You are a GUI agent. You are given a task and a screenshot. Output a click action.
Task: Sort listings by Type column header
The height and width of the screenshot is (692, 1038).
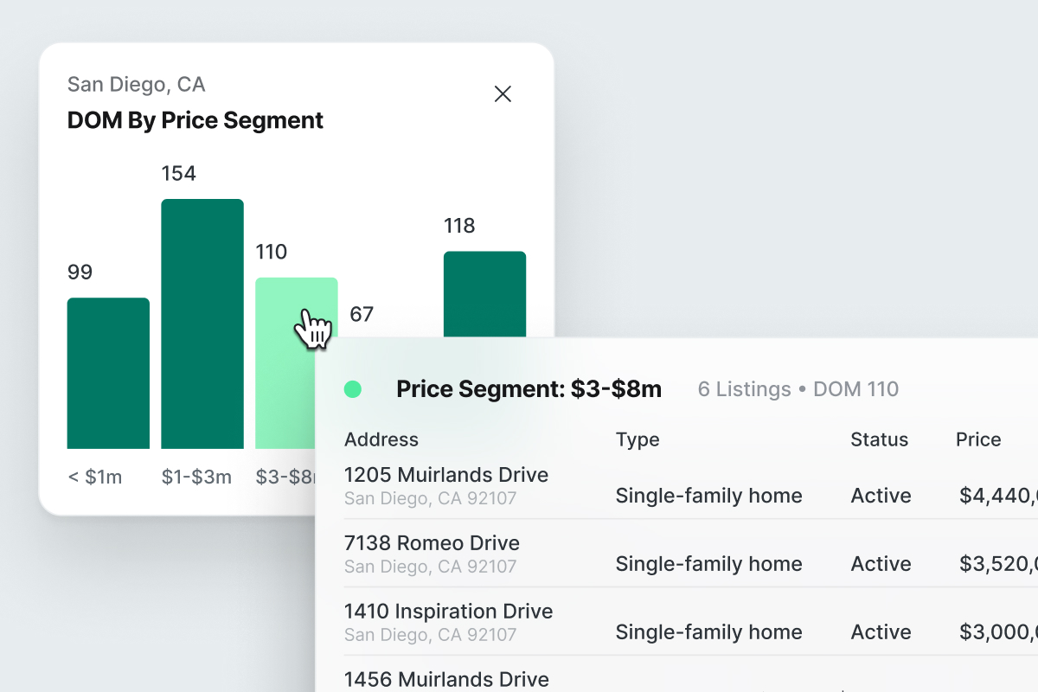coord(638,439)
